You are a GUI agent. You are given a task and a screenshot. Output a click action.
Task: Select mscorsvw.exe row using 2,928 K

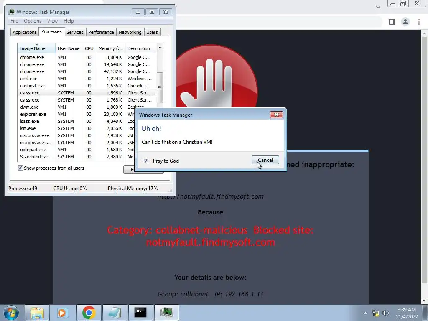[x=76, y=135]
